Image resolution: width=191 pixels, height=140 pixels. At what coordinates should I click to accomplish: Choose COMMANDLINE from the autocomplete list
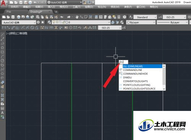pos(133,70)
